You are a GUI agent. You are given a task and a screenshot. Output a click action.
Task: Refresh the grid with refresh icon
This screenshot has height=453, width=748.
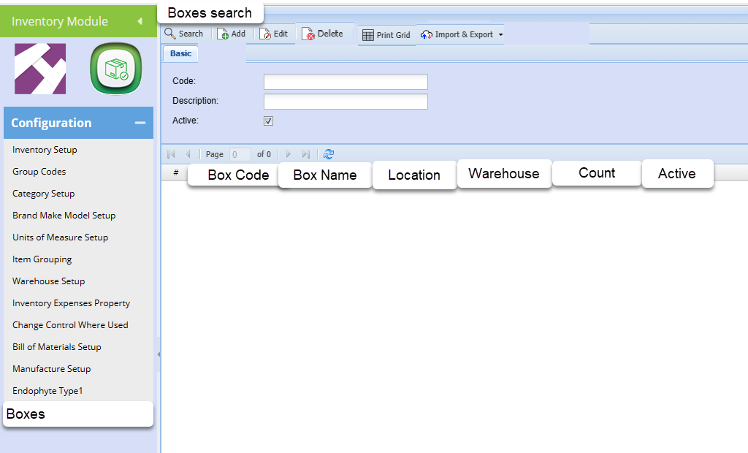point(329,154)
